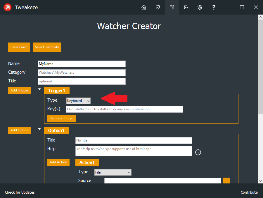Maximize the Tweakeze window
Viewport: 263px width, 198px height.
pyautogui.click(x=242, y=7)
